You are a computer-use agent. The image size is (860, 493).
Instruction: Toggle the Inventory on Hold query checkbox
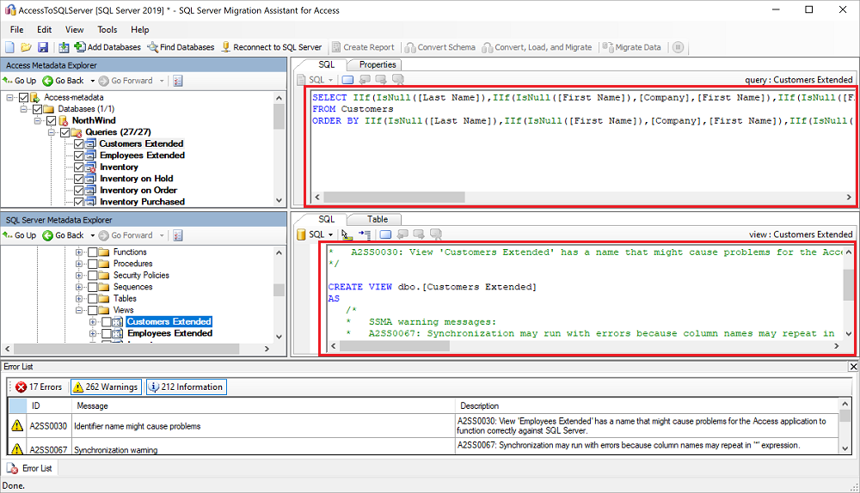coord(79,179)
